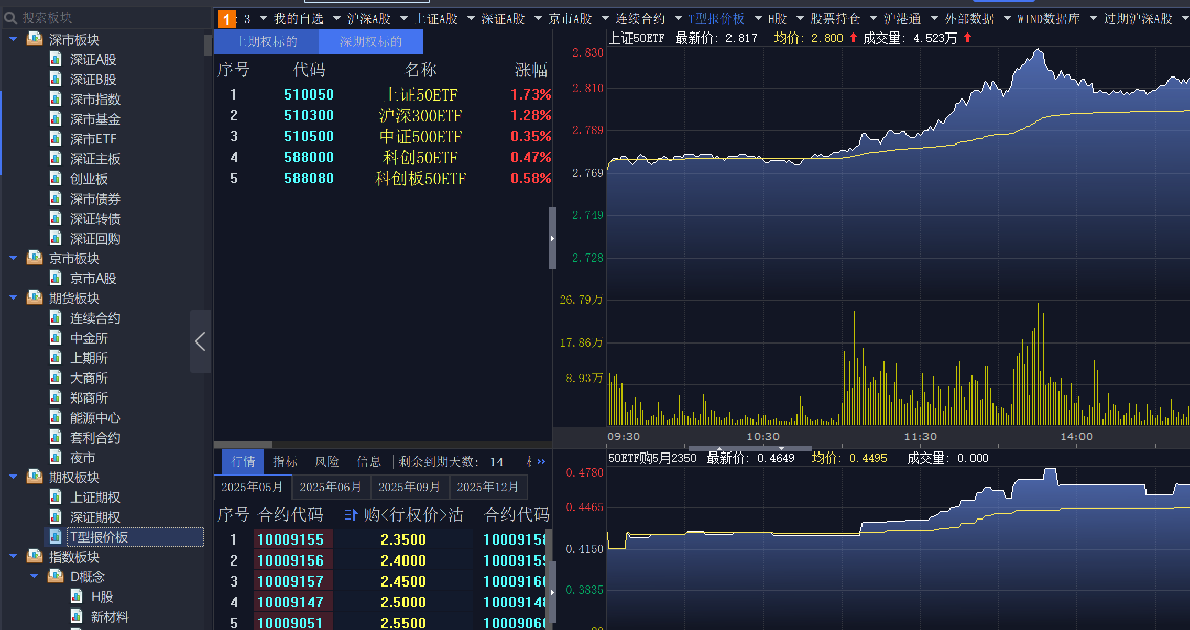Click the small arrow on the panel divider
This screenshot has height=630, width=1190.
point(552,238)
